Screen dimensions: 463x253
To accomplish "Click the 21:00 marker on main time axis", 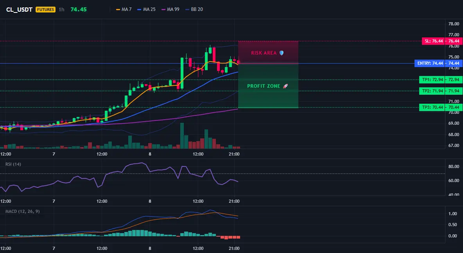I will click(x=234, y=154).
